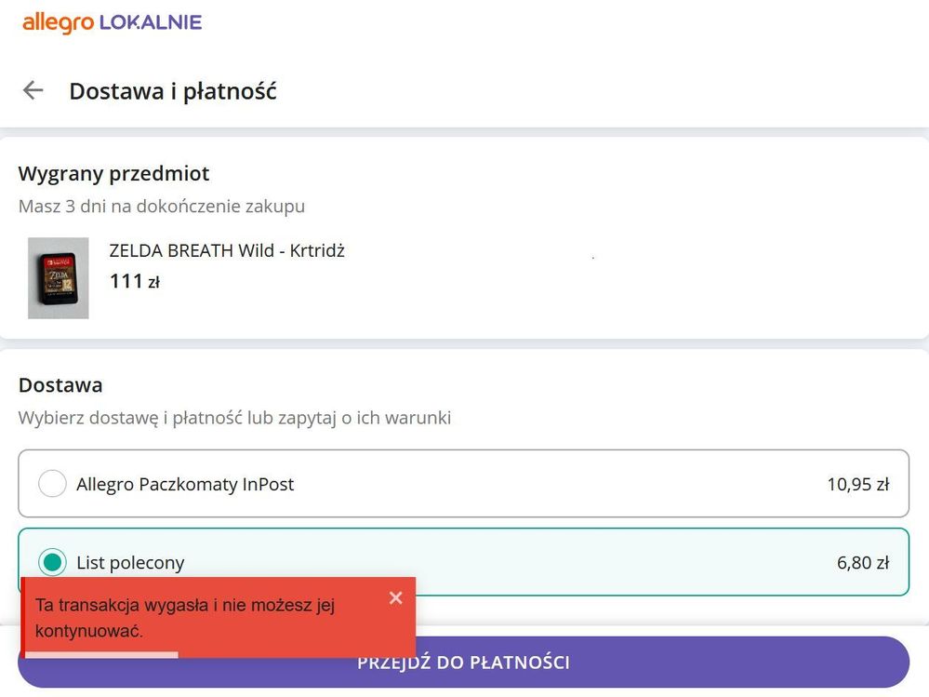Click the 10,95 zł delivery price
929x697 pixels.
pyautogui.click(x=857, y=484)
